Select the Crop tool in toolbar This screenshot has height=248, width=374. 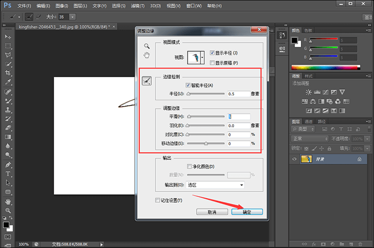pos(8,73)
